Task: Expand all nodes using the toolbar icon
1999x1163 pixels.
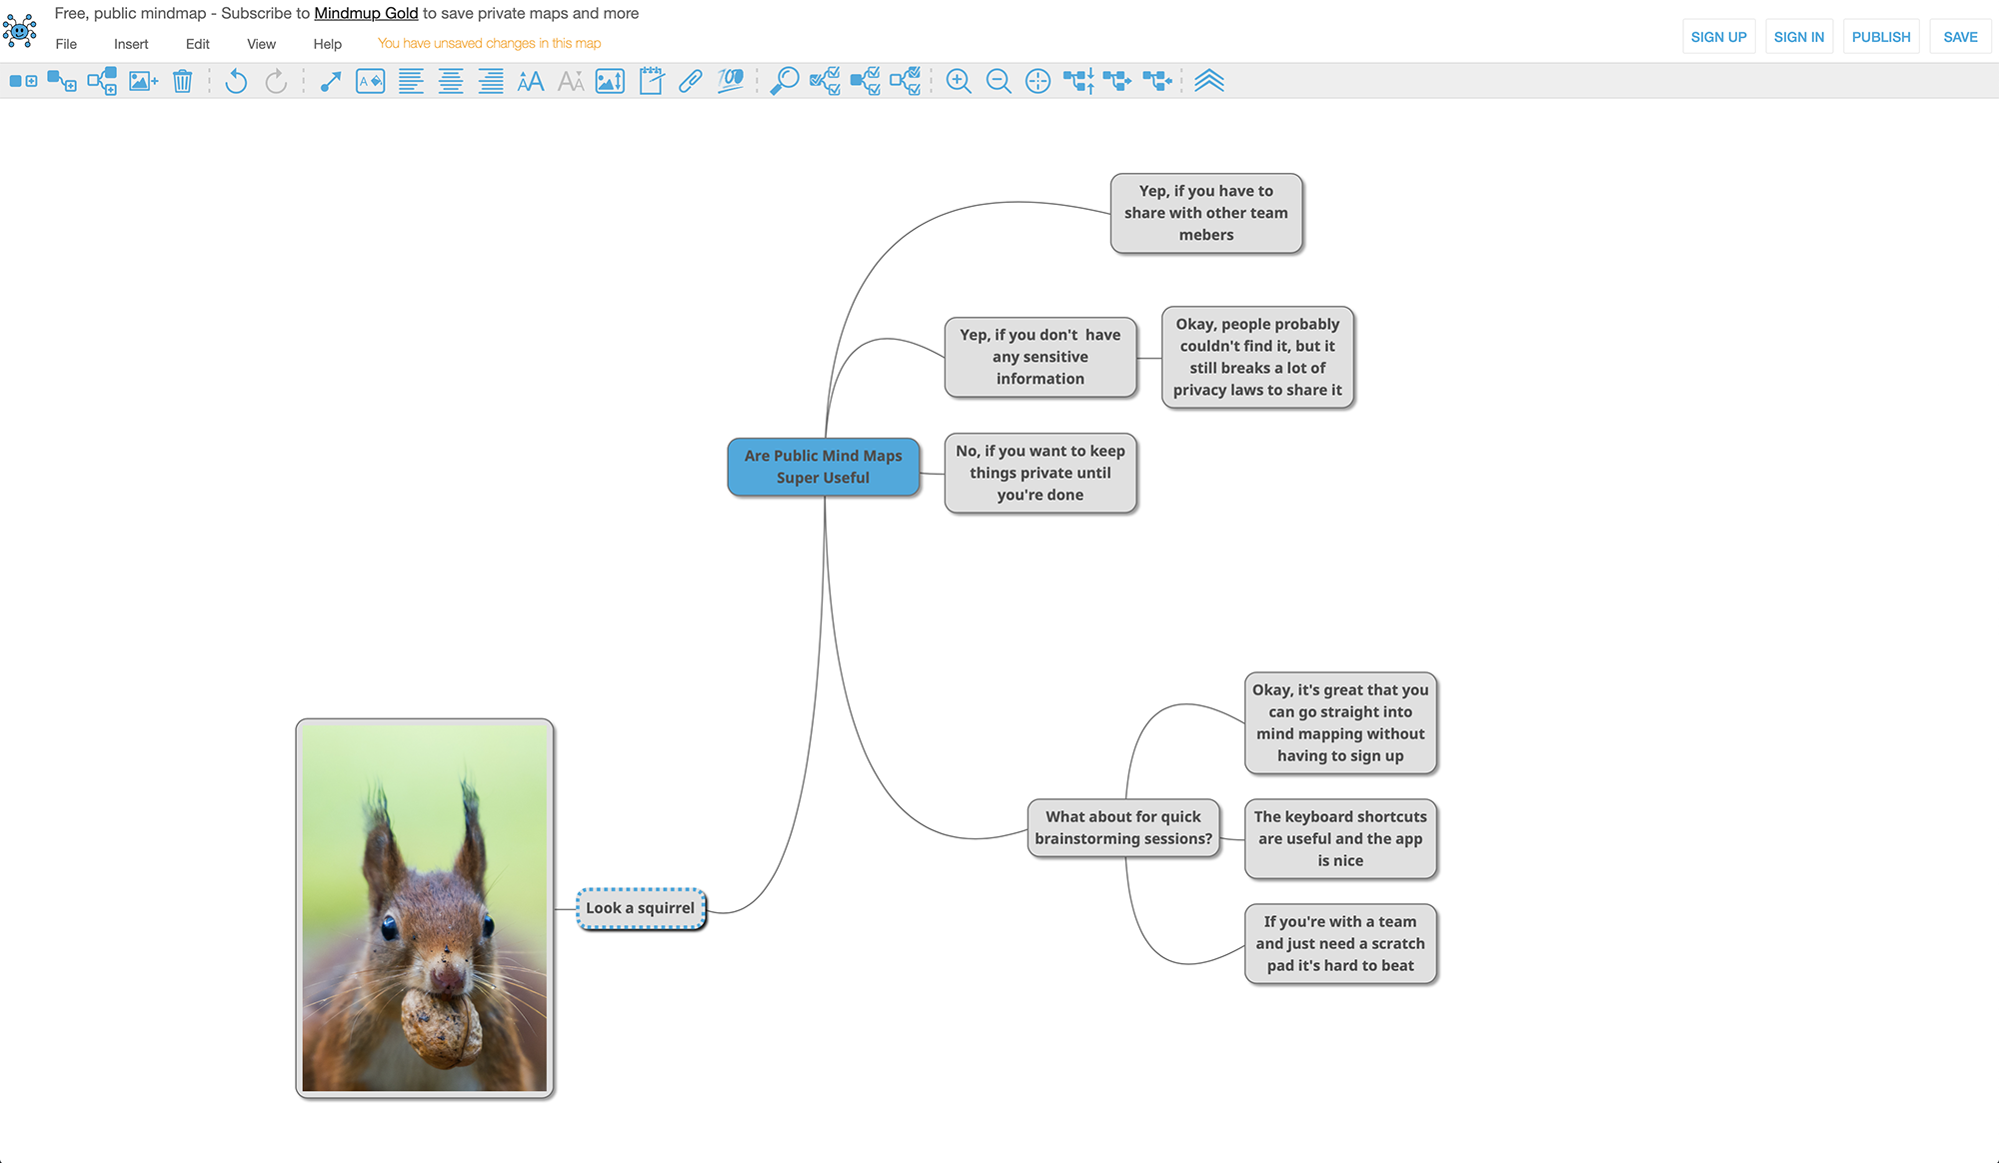Action: coord(1209,81)
